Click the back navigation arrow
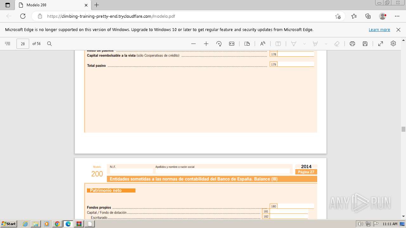This screenshot has width=406, height=228. pyautogui.click(x=9, y=16)
